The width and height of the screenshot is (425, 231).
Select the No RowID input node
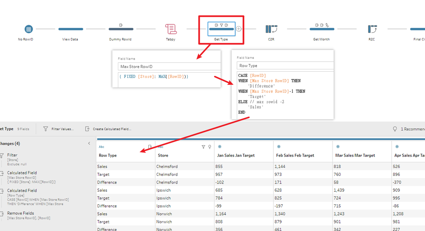tap(29, 29)
